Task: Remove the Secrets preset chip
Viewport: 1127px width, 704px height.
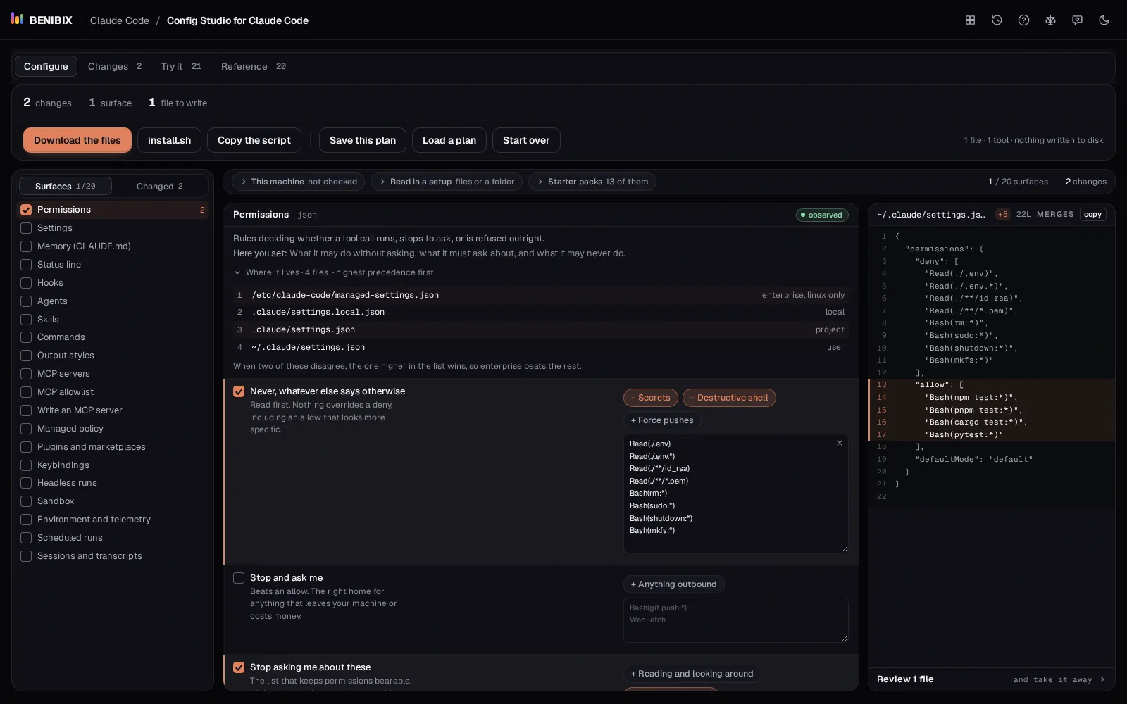Action: pyautogui.click(x=651, y=398)
